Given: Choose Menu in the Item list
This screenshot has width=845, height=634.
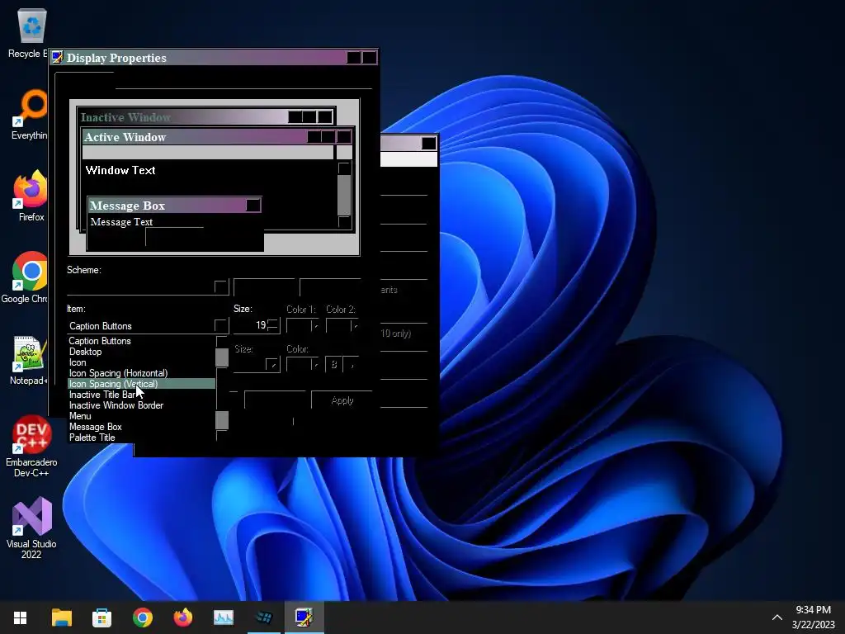Looking at the screenshot, I should 141,416.
